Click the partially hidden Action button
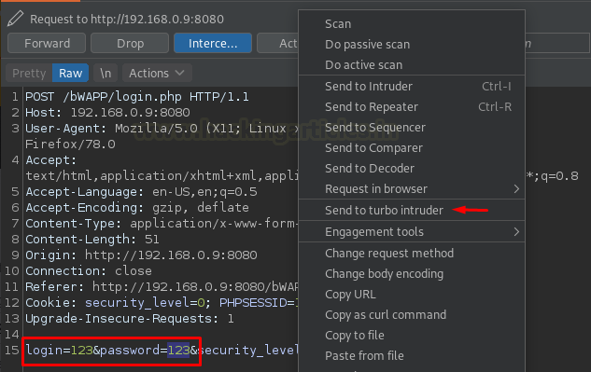The height and width of the screenshot is (372, 591). click(x=278, y=43)
